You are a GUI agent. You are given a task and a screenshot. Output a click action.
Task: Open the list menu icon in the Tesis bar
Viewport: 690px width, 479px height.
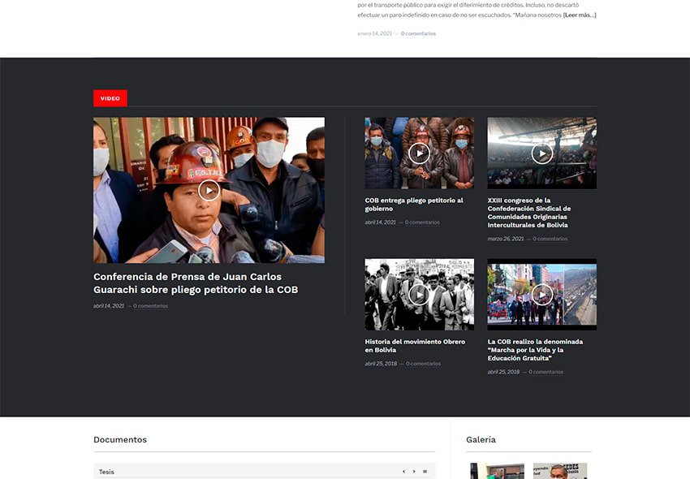[425, 472]
